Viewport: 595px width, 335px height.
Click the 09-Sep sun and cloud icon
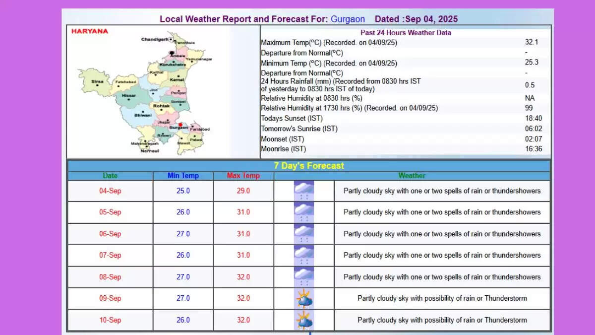304,298
